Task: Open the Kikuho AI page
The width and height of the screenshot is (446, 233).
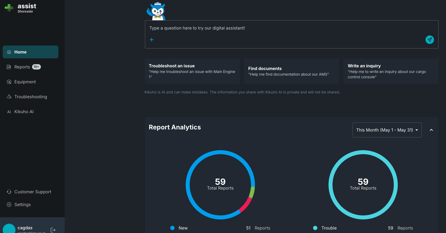Action: tap(30, 112)
